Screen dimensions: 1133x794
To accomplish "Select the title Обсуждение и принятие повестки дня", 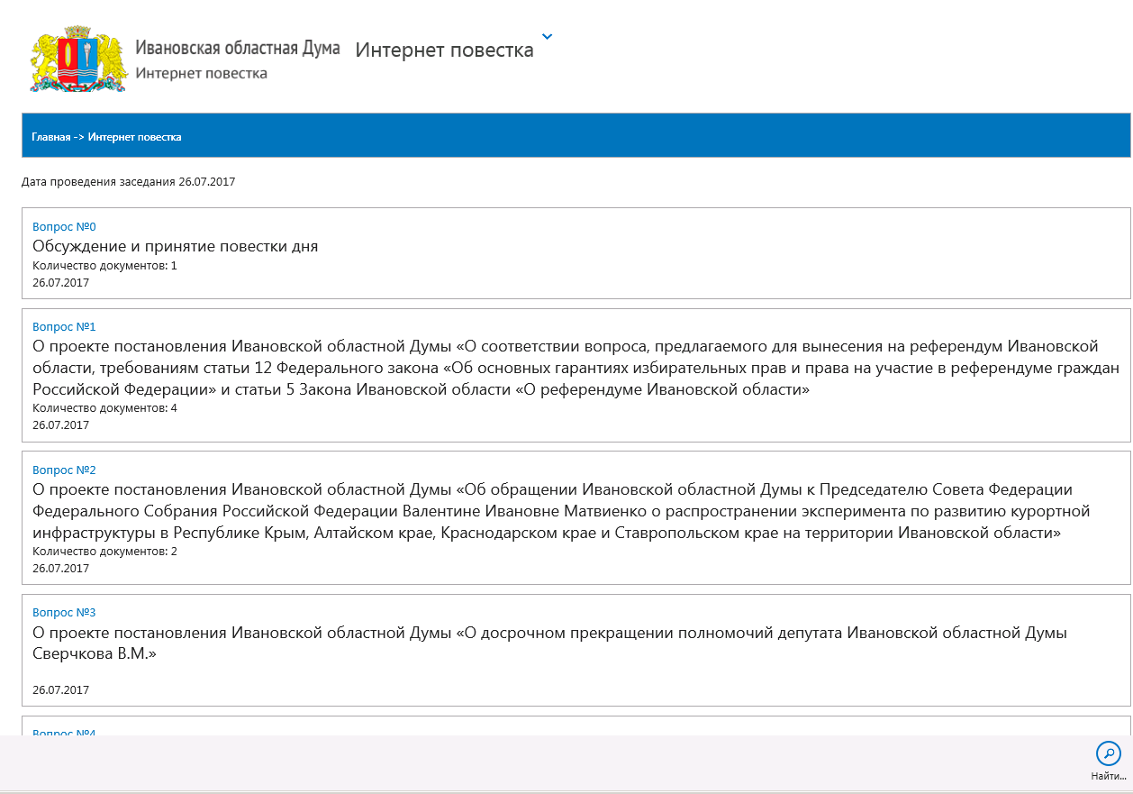I will click(x=176, y=246).
